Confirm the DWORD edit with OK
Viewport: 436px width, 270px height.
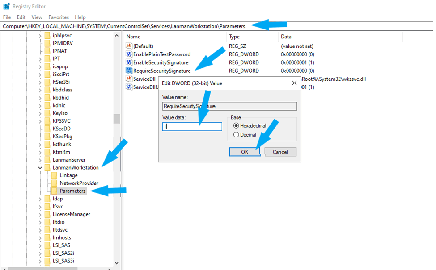click(245, 152)
